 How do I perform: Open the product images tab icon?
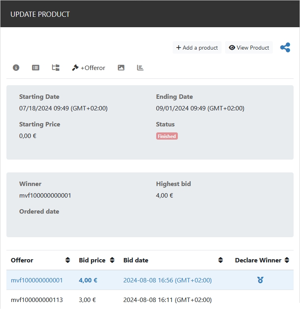pyautogui.click(x=121, y=68)
